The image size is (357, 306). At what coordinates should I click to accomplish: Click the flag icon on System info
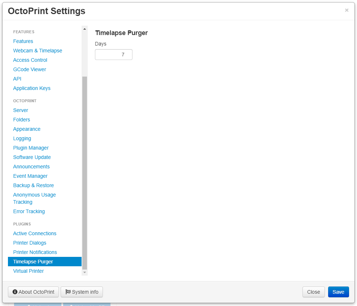coord(68,292)
